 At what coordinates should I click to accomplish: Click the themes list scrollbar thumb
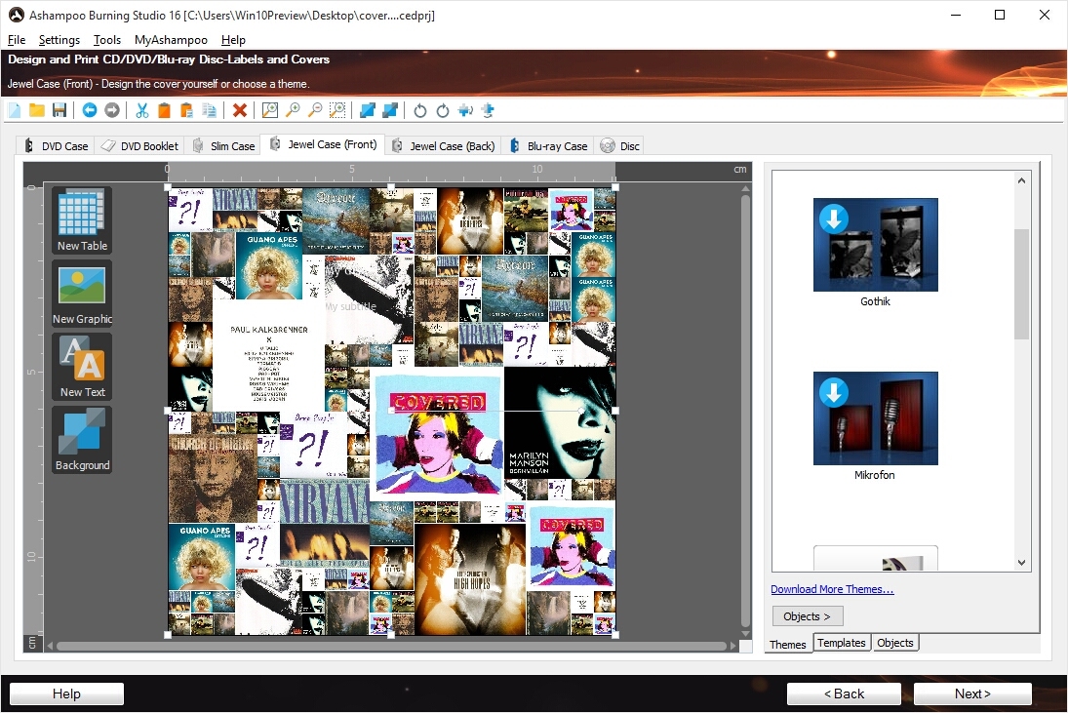point(1021,284)
